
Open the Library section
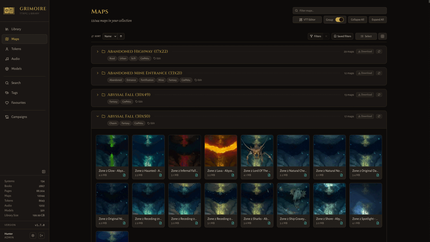[x=24, y=29]
